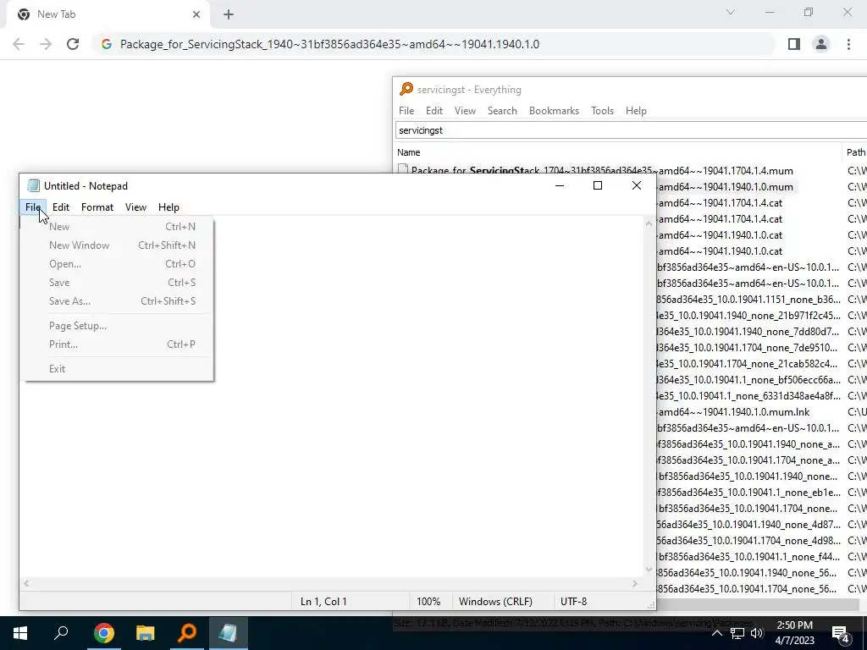Sort Everything results by Name column
The image size is (867, 650).
(x=618, y=152)
